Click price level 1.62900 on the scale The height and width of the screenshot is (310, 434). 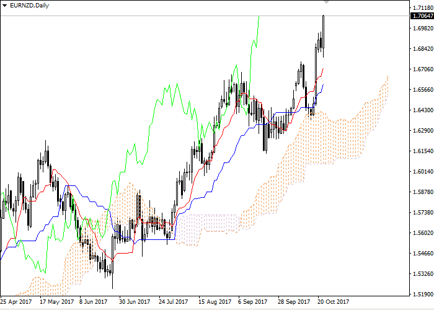[x=423, y=131]
